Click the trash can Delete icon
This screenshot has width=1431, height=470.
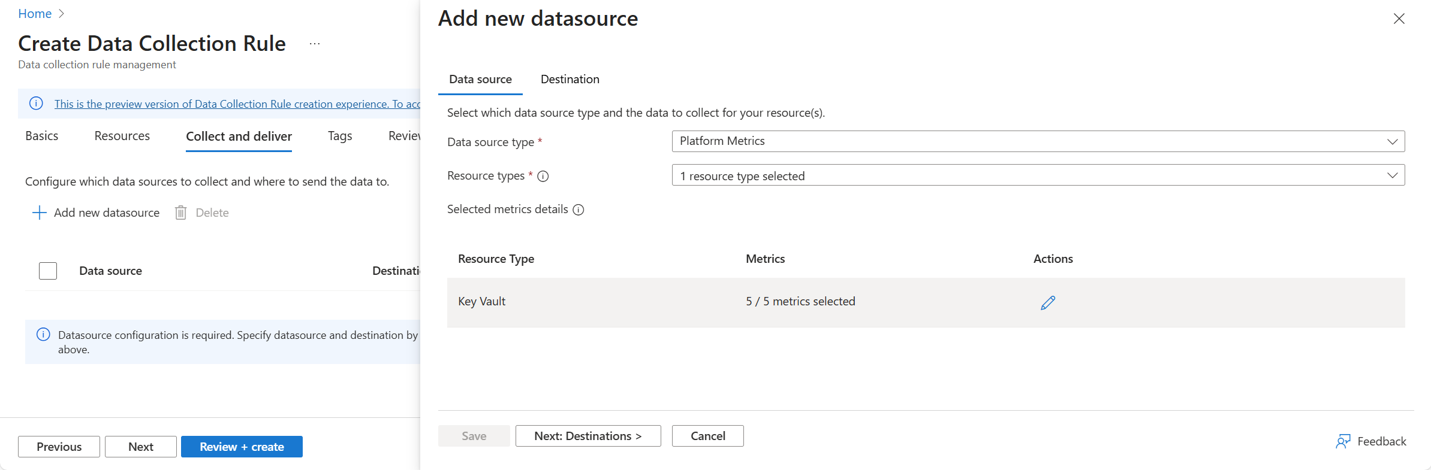(180, 213)
